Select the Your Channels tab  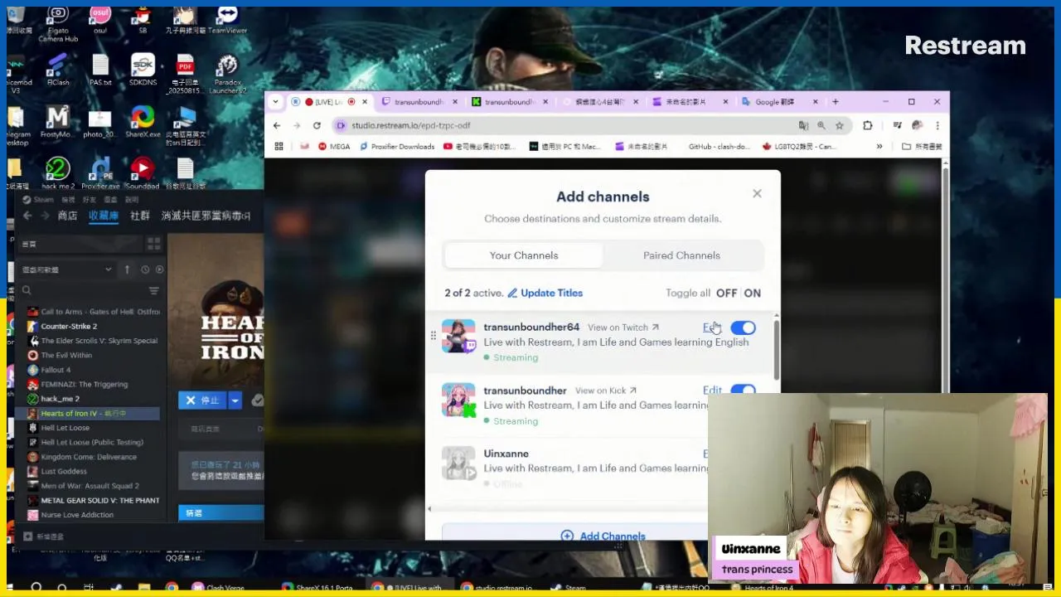(524, 255)
